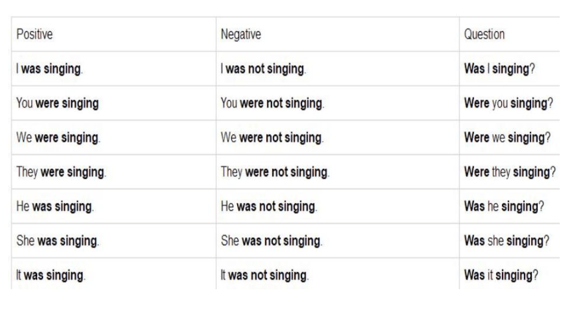Screen dimensions: 571x321
Task: Click the 'You were not singing.' text
Action: 272,103
